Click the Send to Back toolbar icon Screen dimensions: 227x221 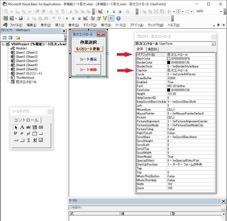(150, 12)
